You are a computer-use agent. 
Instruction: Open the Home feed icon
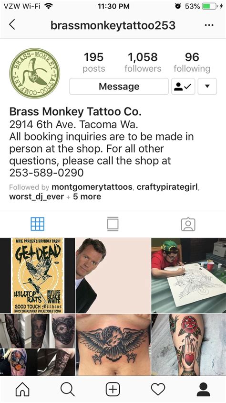tap(22, 389)
